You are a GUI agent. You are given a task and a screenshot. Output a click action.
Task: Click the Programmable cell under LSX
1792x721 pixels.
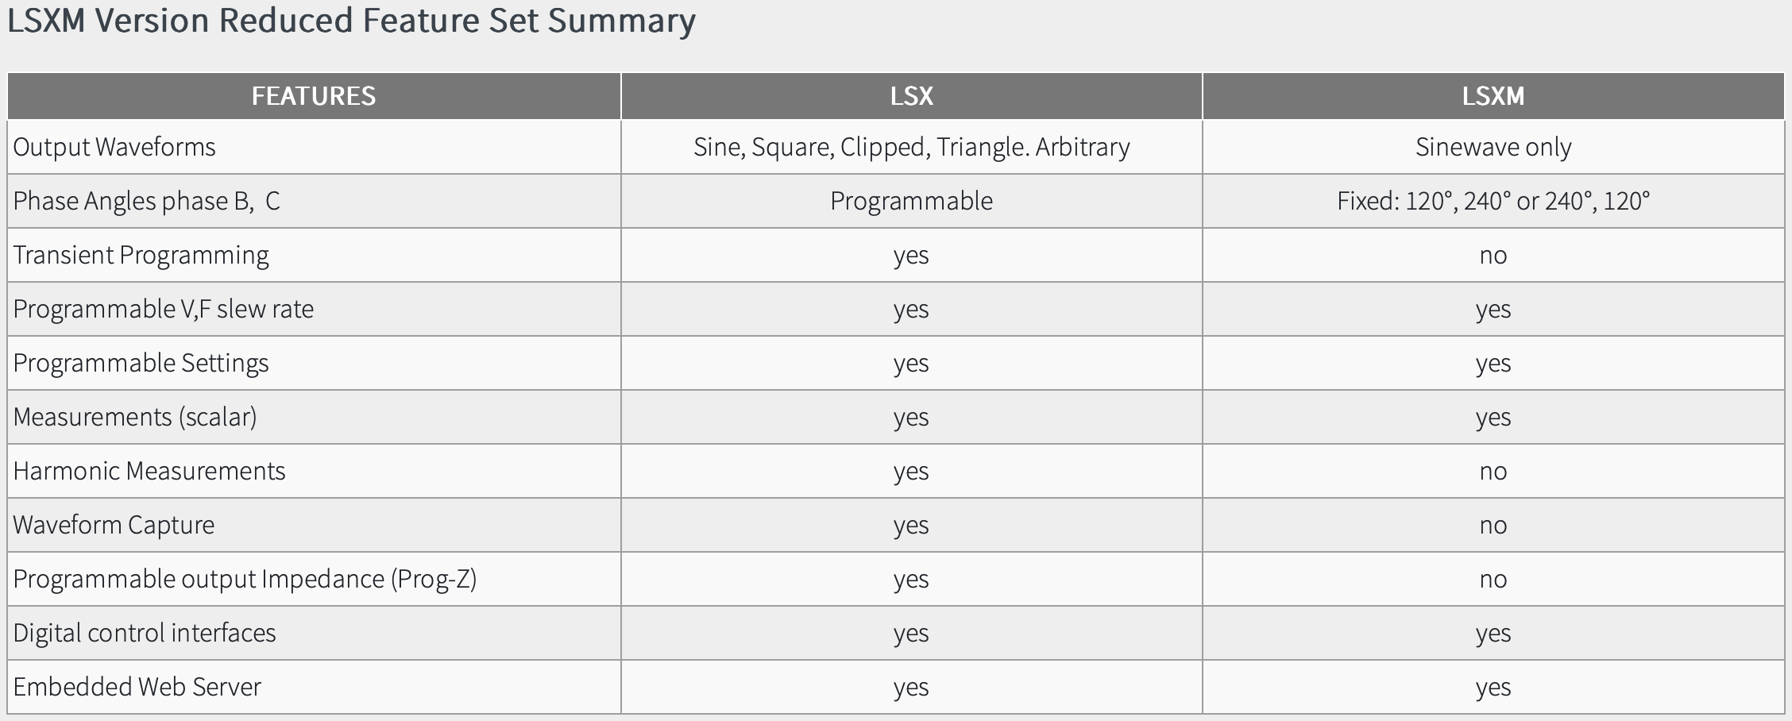tap(911, 201)
